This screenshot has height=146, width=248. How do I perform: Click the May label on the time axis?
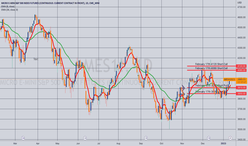(x=57, y=143)
